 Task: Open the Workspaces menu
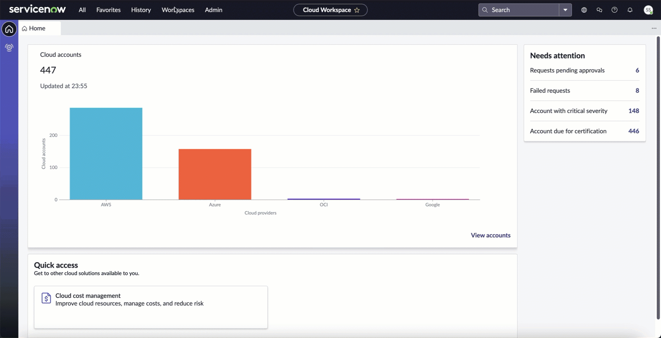(178, 10)
